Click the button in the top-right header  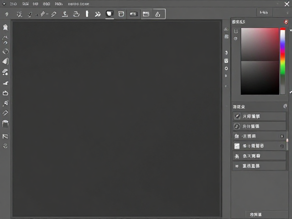pos(264,12)
